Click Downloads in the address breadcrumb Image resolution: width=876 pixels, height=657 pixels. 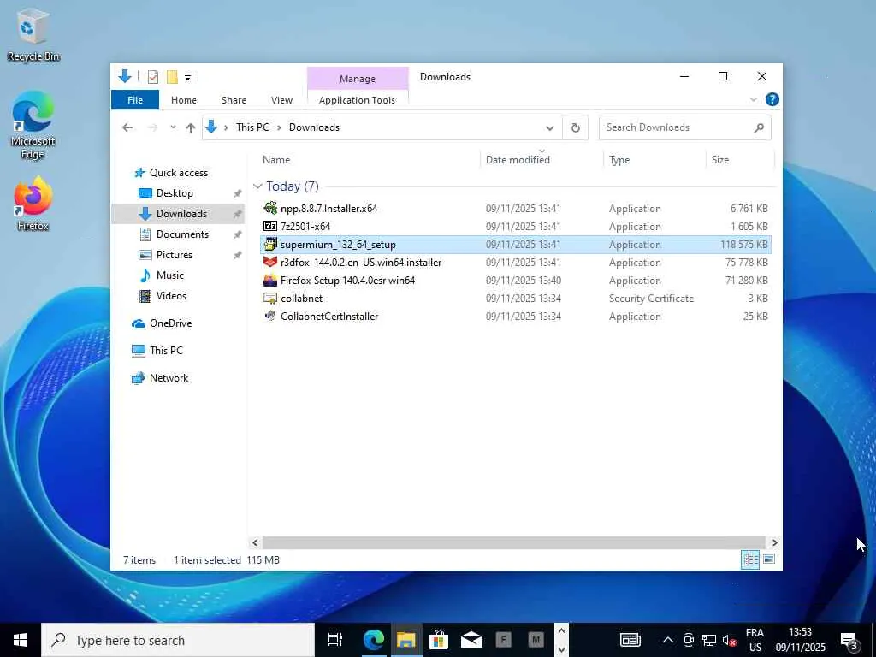tap(314, 127)
